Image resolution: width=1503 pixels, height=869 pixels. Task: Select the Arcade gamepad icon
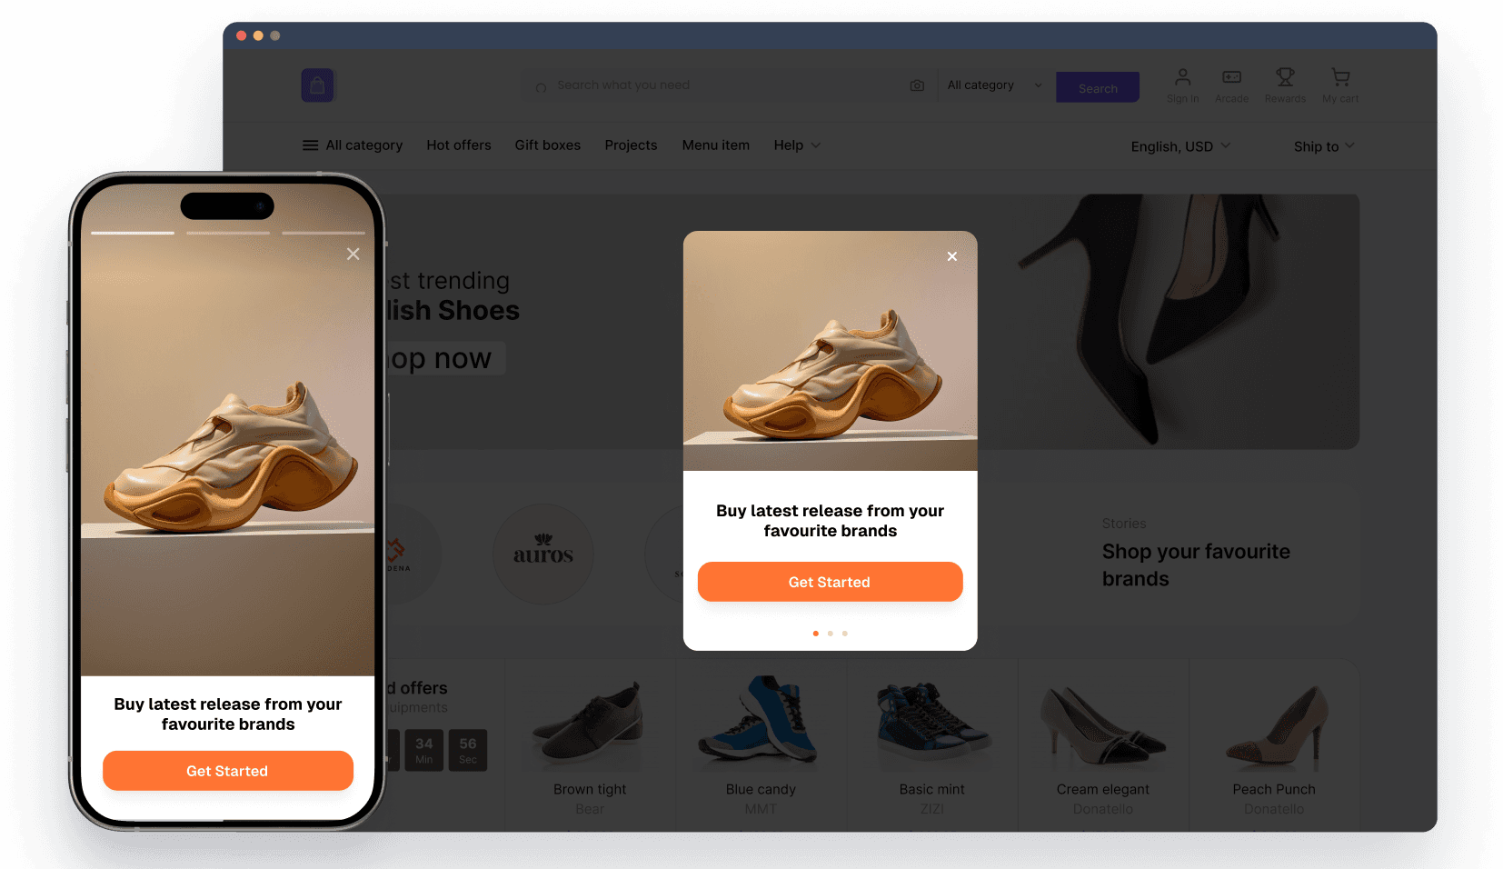1231,78
